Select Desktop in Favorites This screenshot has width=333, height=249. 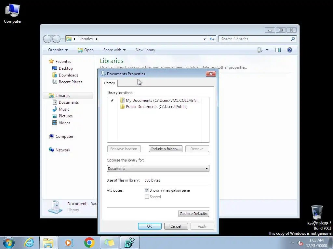point(66,68)
